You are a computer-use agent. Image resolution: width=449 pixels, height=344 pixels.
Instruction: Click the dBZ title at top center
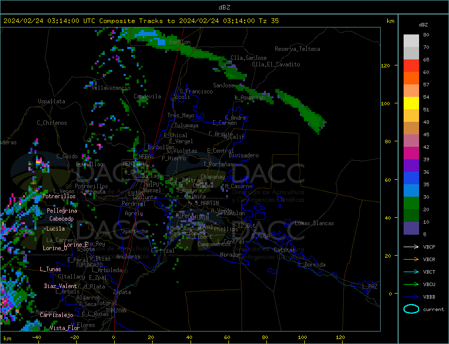click(224, 7)
